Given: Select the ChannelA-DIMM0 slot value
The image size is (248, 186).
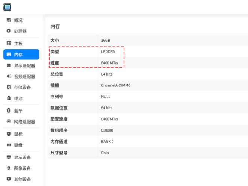Looking at the screenshot, I should click(x=116, y=85).
